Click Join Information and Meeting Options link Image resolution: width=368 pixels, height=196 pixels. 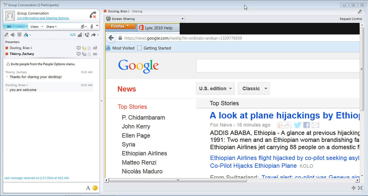click(x=43, y=18)
